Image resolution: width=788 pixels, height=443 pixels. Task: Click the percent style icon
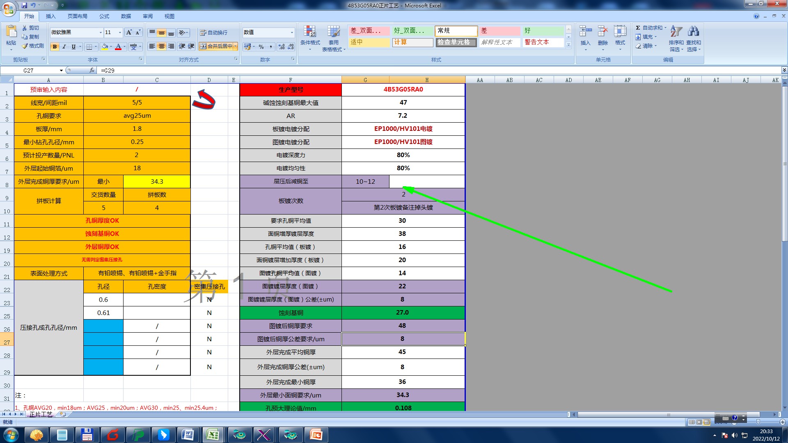[x=261, y=47]
